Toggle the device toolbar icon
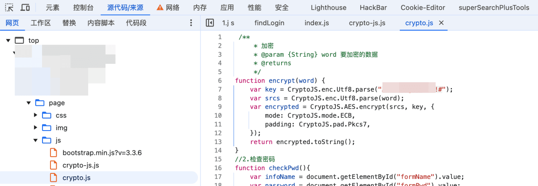 [x=25, y=8]
